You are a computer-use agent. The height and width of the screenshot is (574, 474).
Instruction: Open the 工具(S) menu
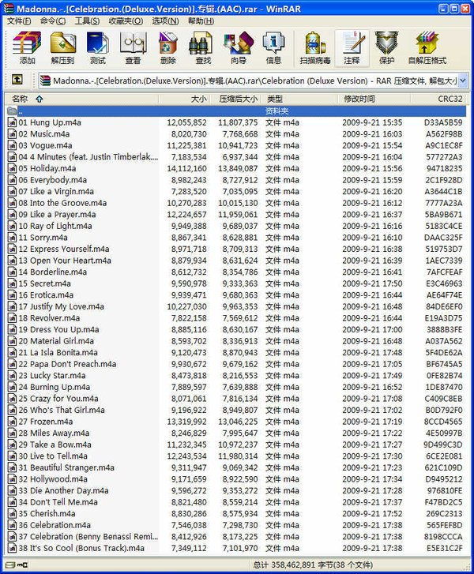[x=87, y=21]
